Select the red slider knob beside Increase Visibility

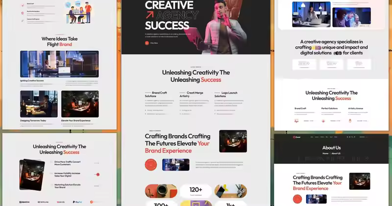pyautogui.click(x=98, y=175)
